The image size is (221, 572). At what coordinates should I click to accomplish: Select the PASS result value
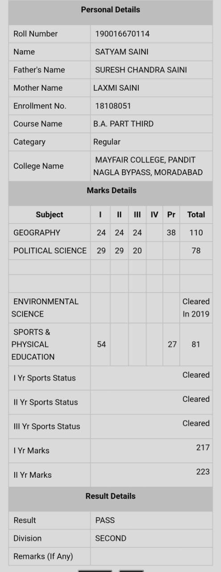pyautogui.click(x=105, y=520)
